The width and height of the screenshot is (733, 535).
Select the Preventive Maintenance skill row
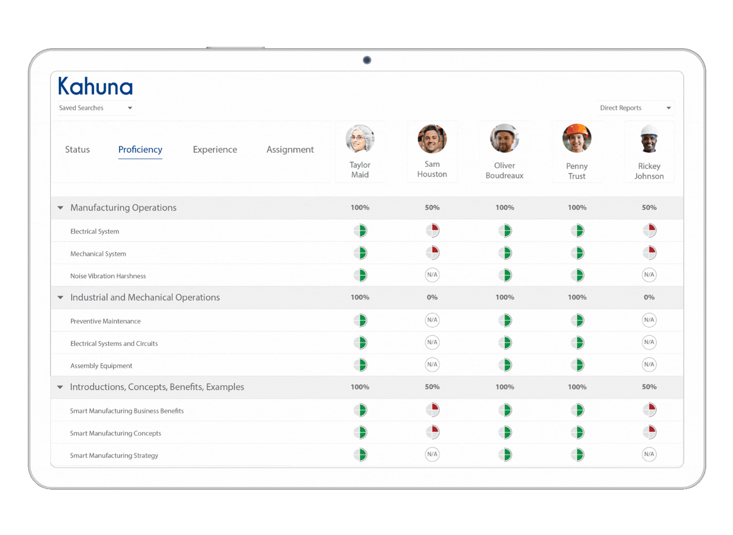(x=367, y=320)
